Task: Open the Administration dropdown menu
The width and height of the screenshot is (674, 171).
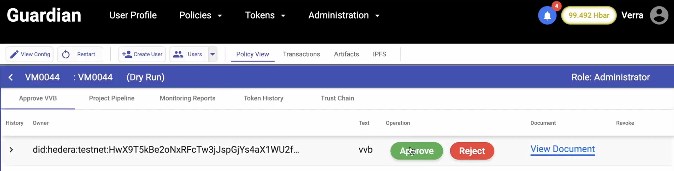Action: (344, 15)
